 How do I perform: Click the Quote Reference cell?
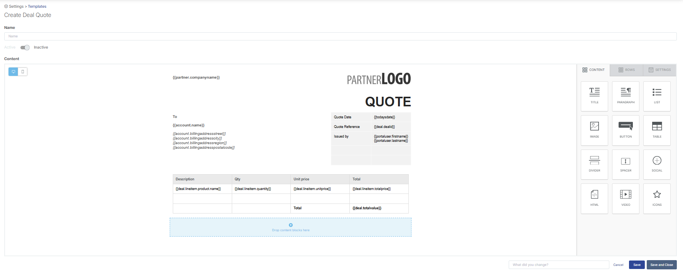[351, 127]
